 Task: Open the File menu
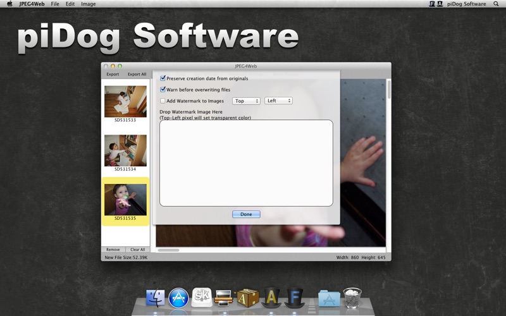(x=55, y=4)
